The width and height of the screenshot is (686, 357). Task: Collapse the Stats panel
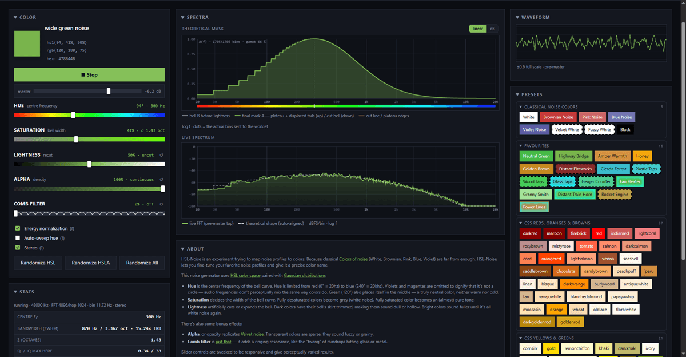click(25, 292)
